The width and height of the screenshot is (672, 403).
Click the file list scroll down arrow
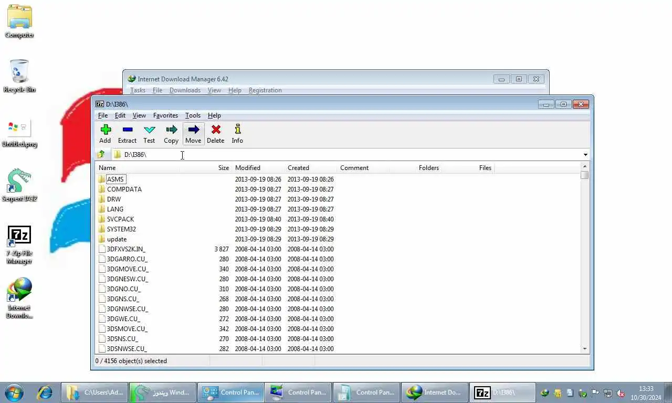coord(585,349)
